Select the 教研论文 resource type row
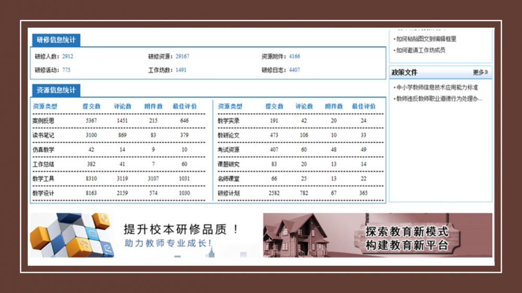 coord(229,136)
